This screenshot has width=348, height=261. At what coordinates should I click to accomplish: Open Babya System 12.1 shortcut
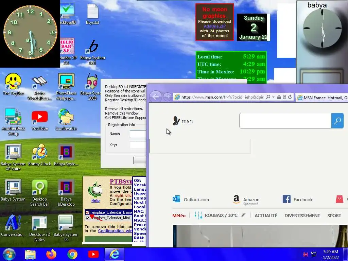pyautogui.click(x=92, y=52)
